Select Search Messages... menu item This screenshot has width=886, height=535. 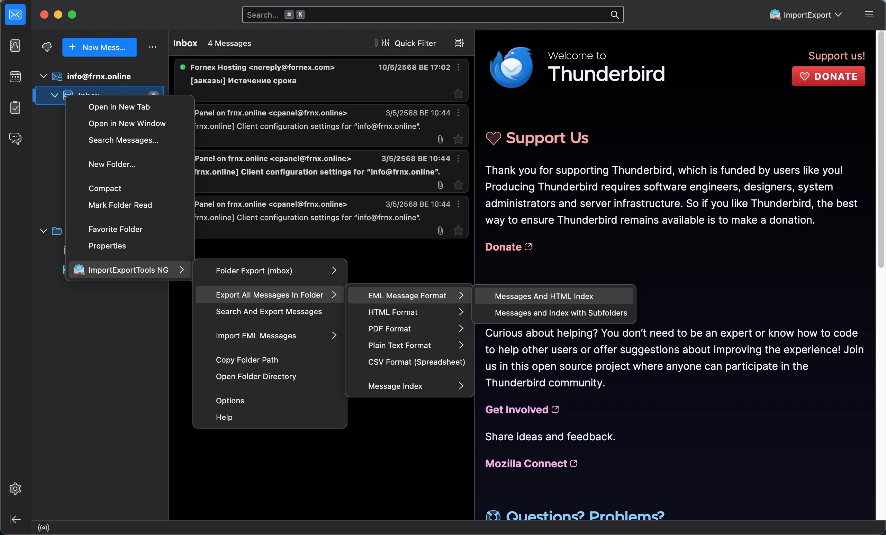[x=130, y=140]
